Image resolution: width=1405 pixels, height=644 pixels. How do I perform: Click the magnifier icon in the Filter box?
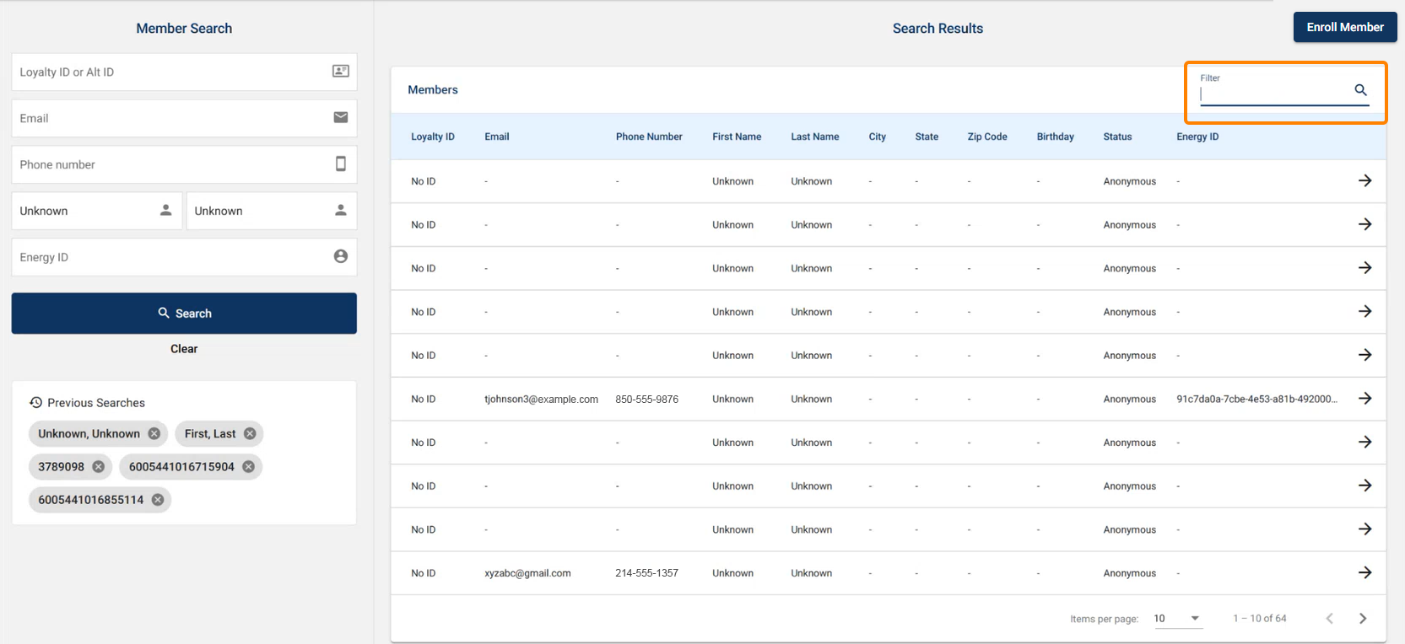(1360, 90)
